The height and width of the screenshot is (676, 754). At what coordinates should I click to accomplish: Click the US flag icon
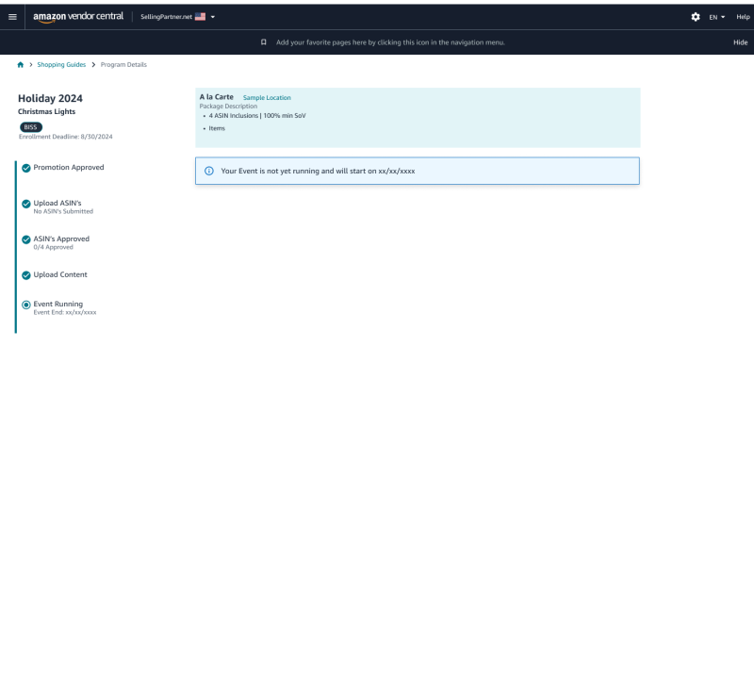point(200,17)
